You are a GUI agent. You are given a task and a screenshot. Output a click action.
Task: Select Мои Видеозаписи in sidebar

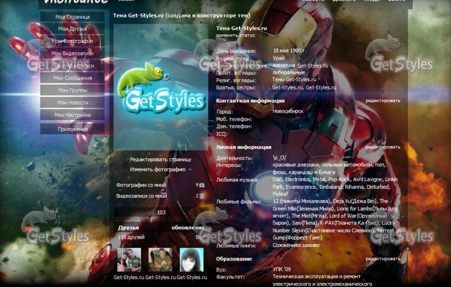[x=73, y=53]
